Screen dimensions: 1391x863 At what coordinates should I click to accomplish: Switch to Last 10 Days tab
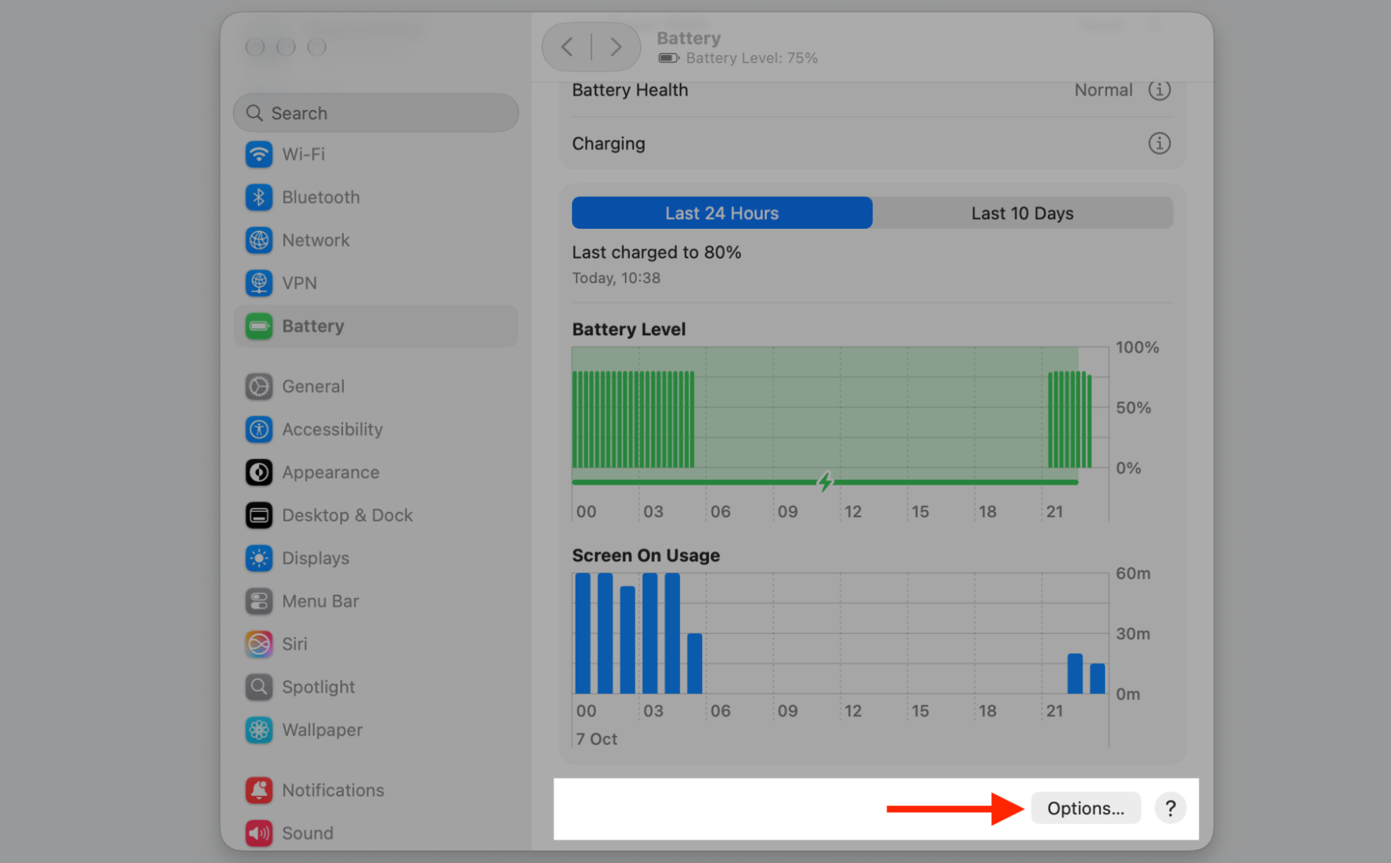click(1023, 213)
